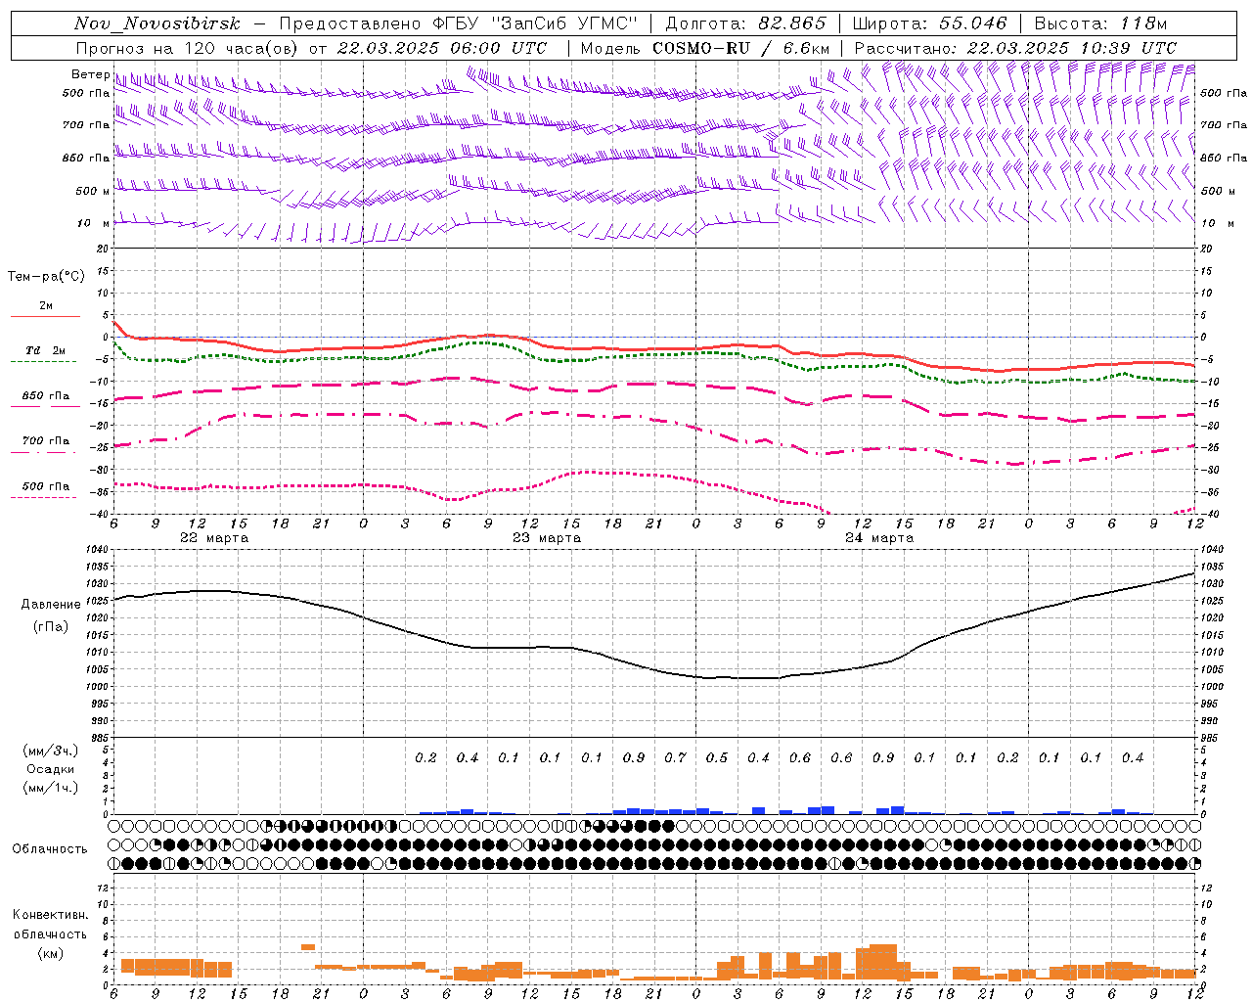Click the Давление pressure panel label

click(51, 605)
